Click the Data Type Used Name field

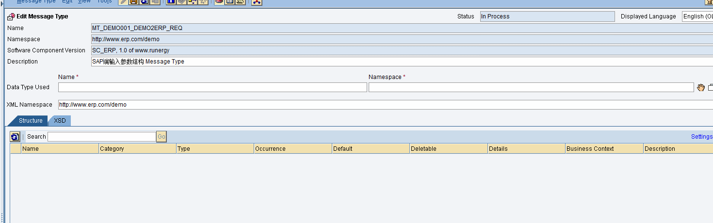[212, 87]
